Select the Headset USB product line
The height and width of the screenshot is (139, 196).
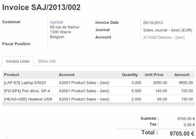(28, 99)
